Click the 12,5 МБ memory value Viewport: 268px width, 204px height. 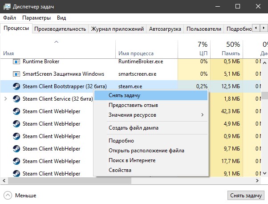coord(231,86)
